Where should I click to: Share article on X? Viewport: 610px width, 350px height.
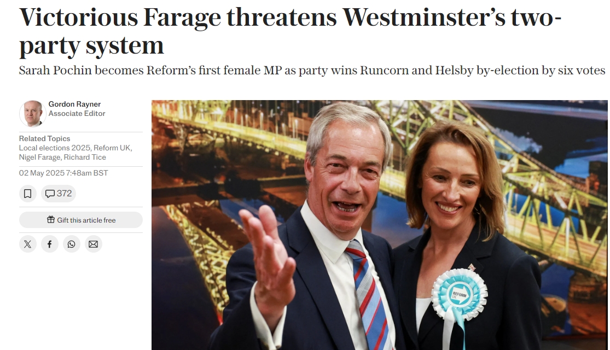click(27, 244)
